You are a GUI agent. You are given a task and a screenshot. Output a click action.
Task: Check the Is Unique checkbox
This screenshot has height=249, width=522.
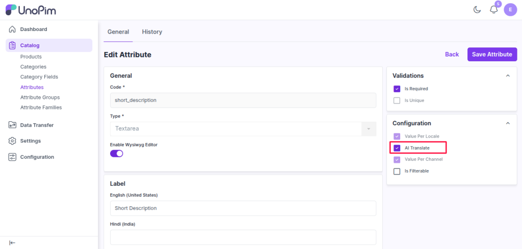[x=397, y=100]
